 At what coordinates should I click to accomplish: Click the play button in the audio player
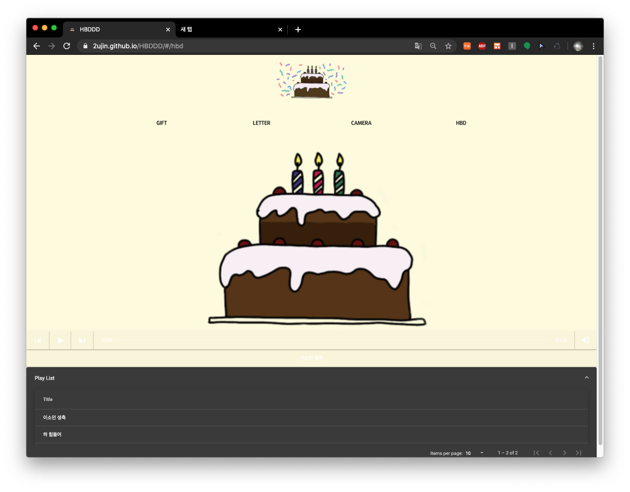60,340
